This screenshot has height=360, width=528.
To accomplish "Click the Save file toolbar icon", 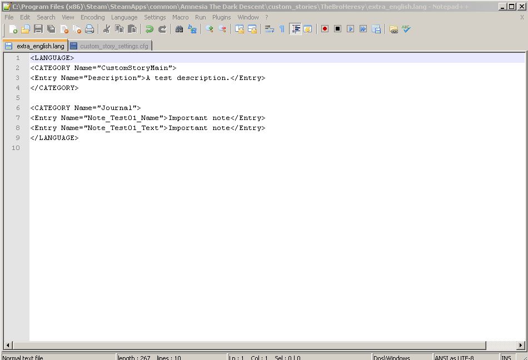I will coord(38,29).
